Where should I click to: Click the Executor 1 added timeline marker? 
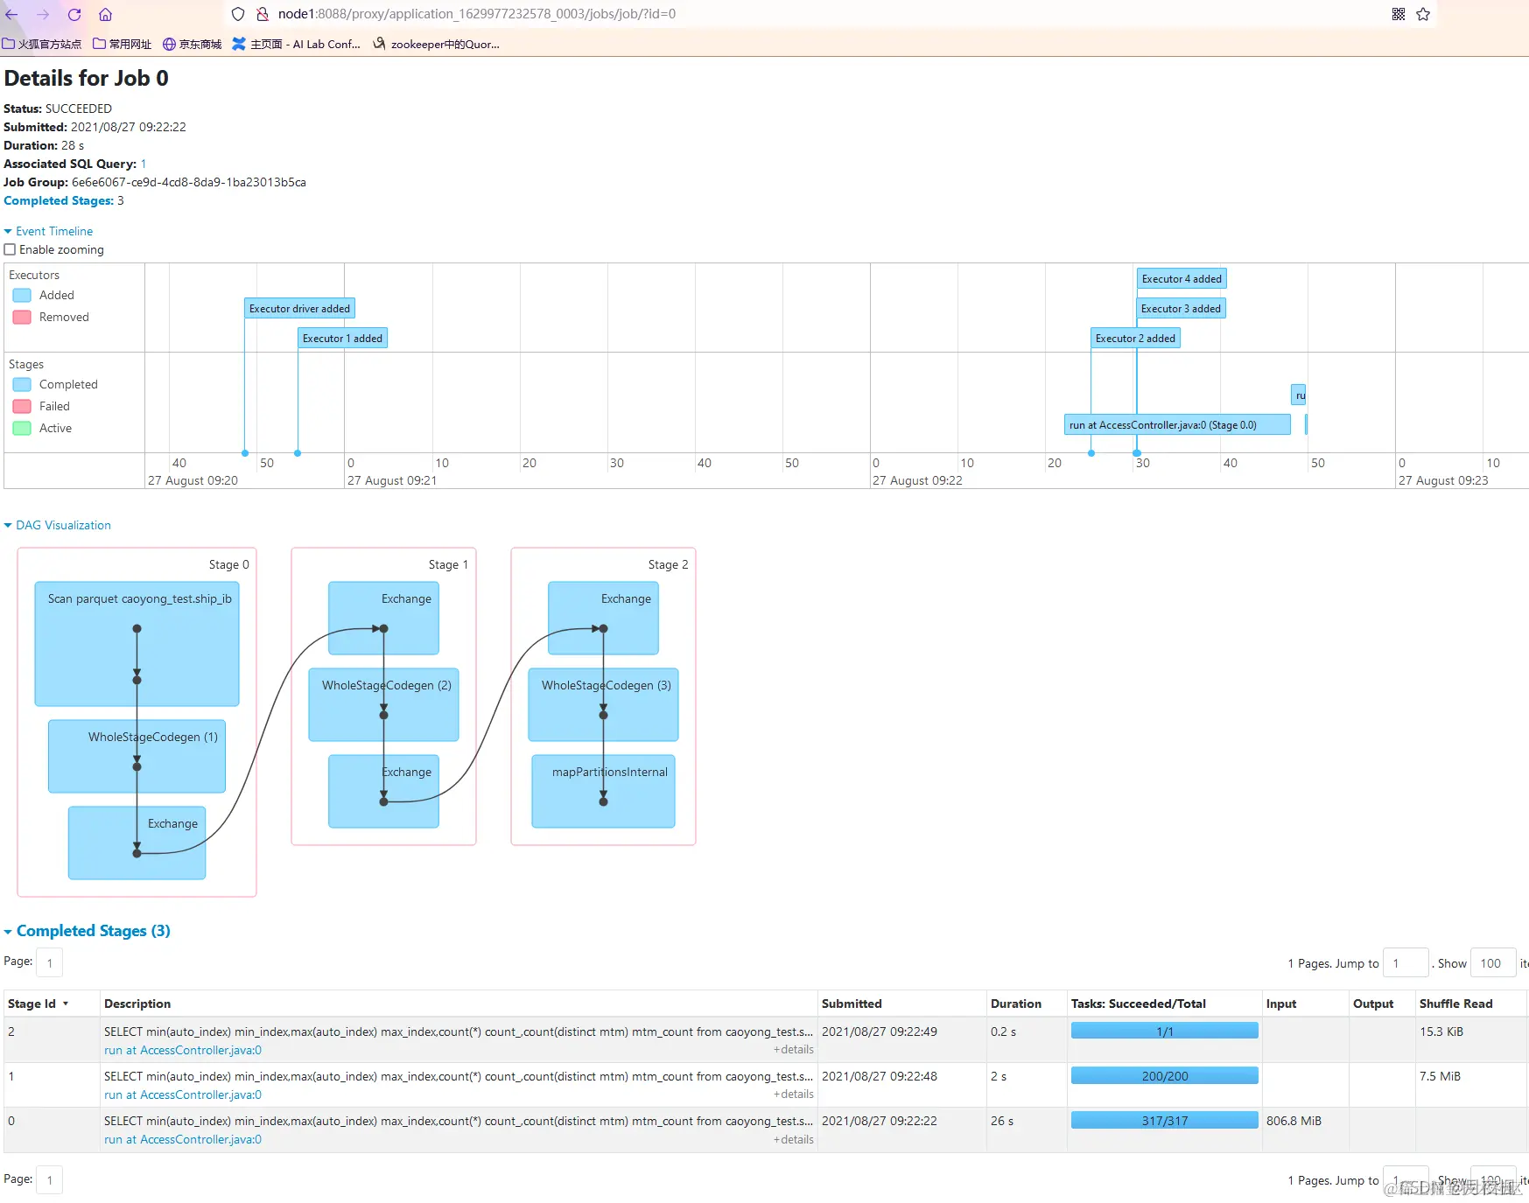tap(342, 338)
